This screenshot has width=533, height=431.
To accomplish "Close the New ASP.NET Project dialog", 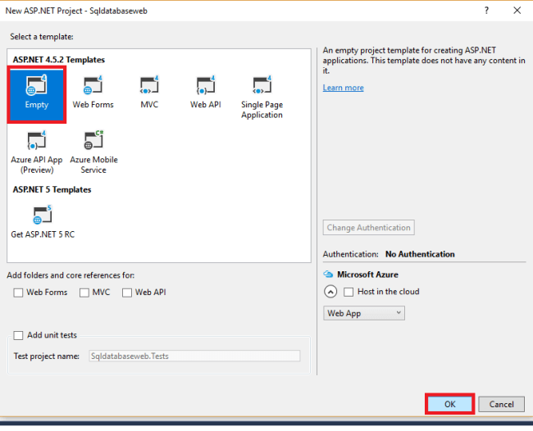I will click(517, 11).
